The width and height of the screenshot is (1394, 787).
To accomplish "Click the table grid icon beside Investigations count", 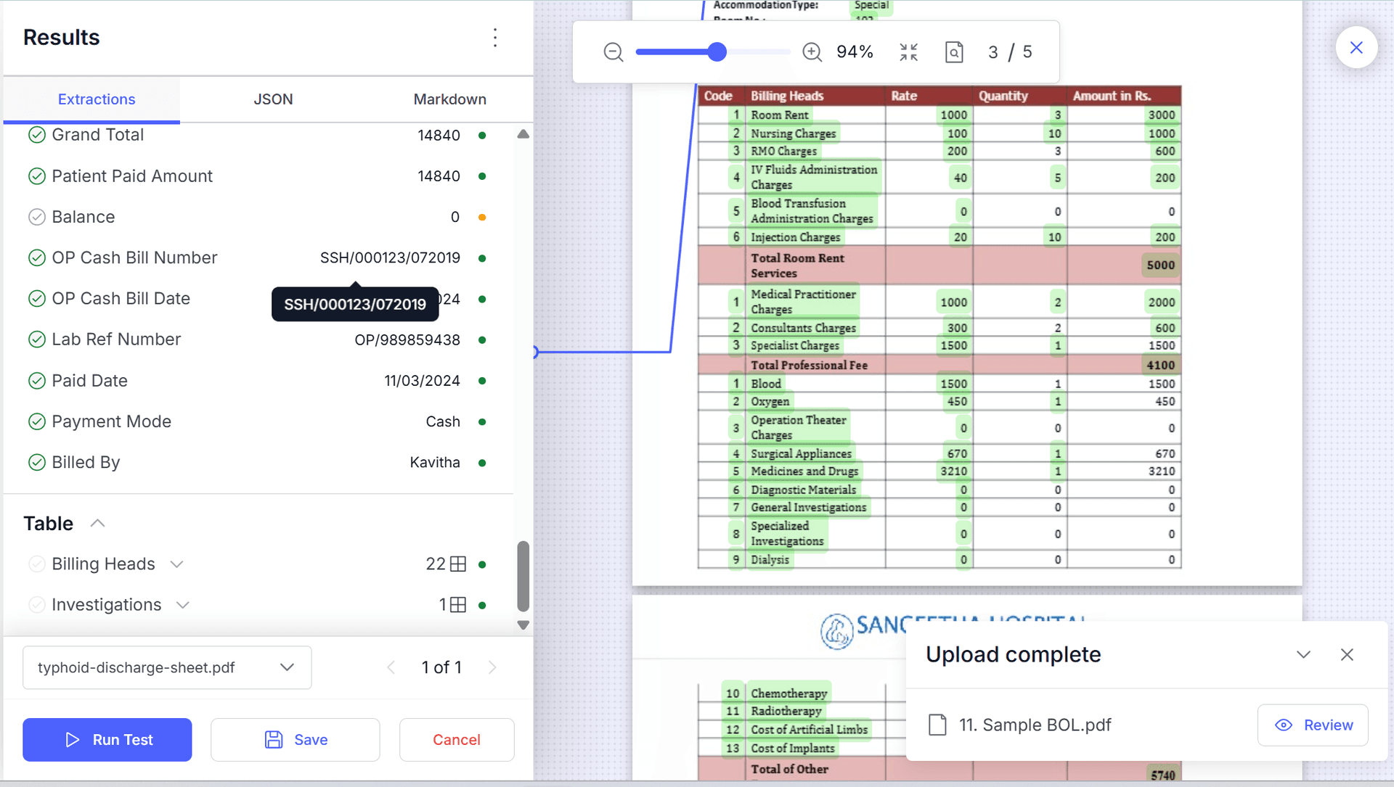I will point(458,604).
